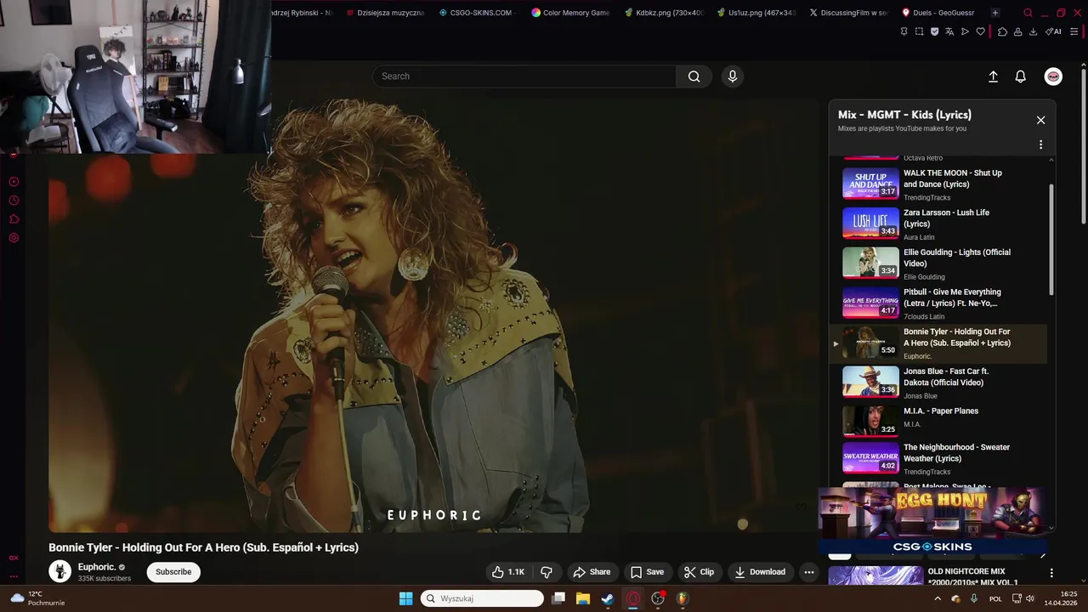This screenshot has height=612, width=1088.
Task: Click the YouTube search magnifier button
Action: [x=694, y=76]
